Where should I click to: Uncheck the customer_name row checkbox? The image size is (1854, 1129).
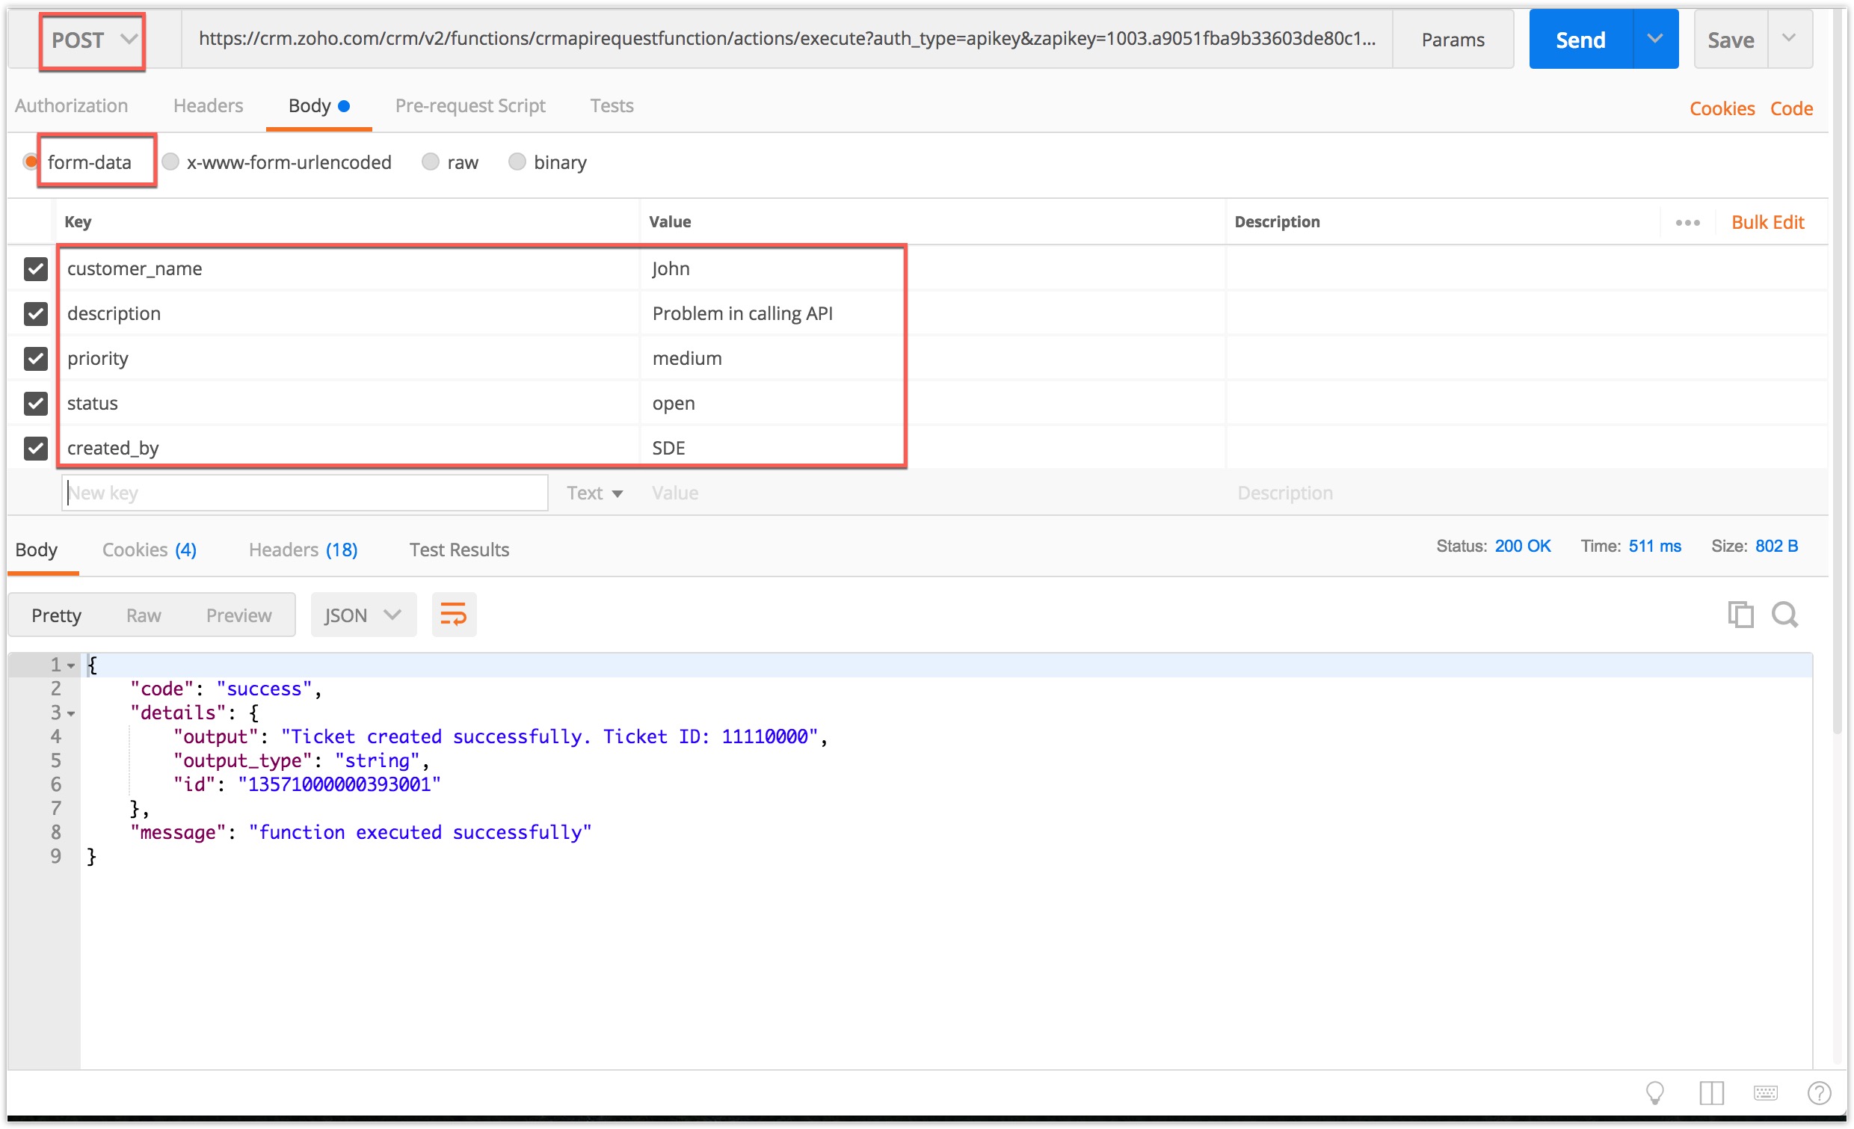click(x=35, y=268)
